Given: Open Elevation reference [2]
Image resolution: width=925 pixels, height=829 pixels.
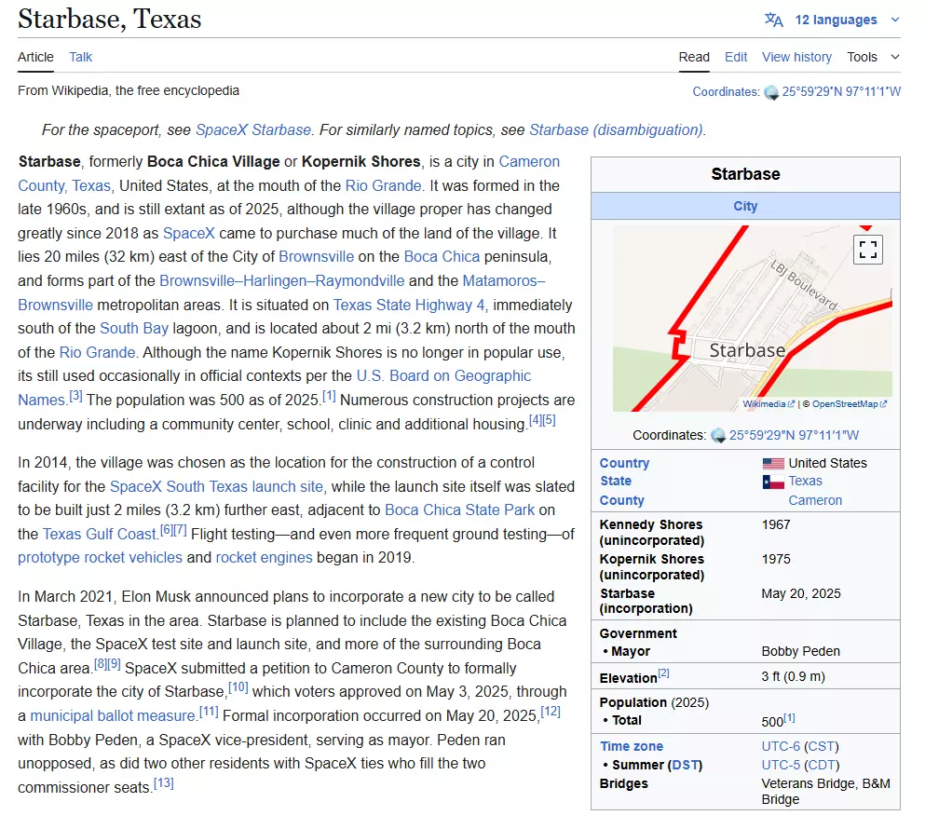Looking at the screenshot, I should 663,673.
